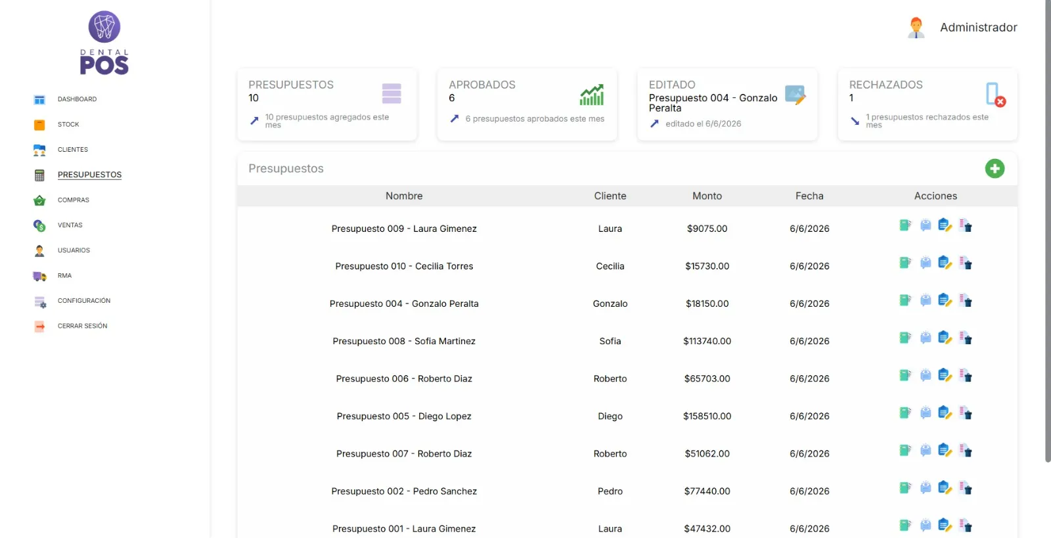Click the amount $113740.00
The width and height of the screenshot is (1051, 538).
click(x=707, y=341)
